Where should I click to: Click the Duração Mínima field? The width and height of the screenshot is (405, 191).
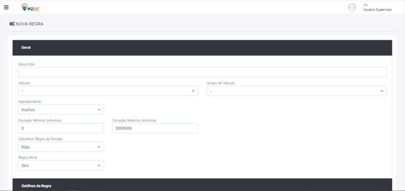pyautogui.click(x=61, y=128)
